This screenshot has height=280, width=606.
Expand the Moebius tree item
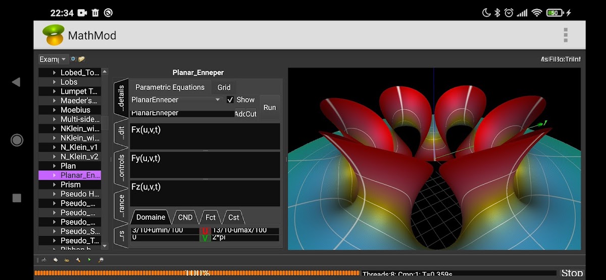tap(55, 110)
